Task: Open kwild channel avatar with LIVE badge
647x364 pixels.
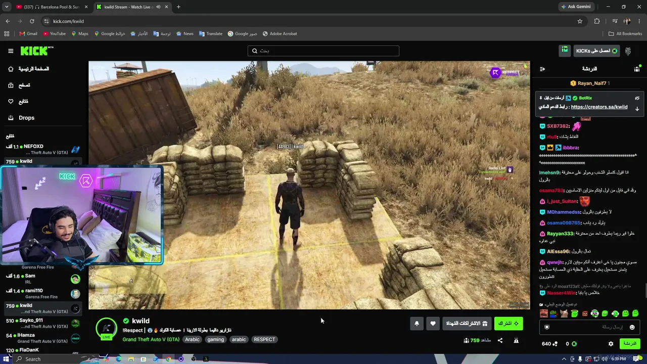Action: [106, 329]
